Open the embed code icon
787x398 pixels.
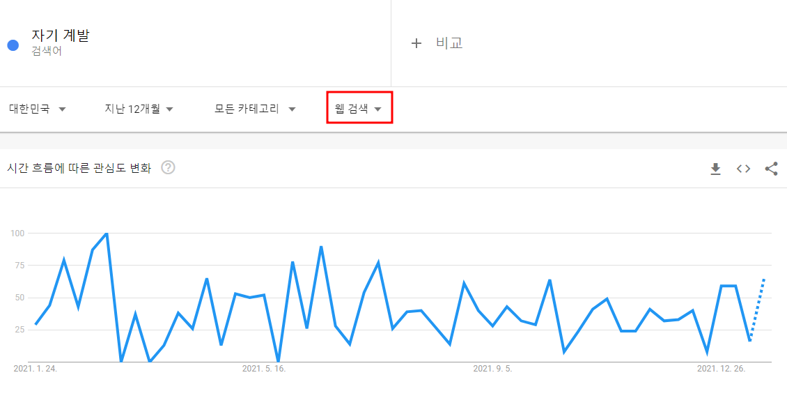pyautogui.click(x=743, y=169)
